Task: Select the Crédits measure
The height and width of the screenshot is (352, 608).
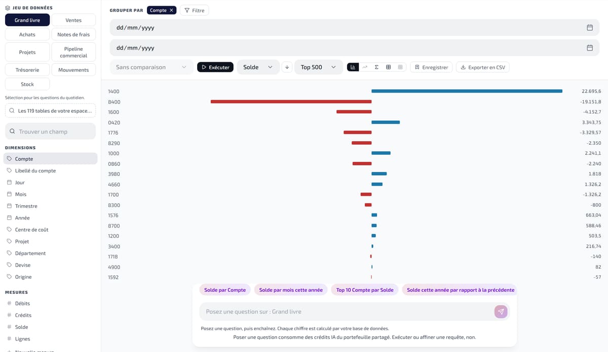Action: click(x=50, y=315)
